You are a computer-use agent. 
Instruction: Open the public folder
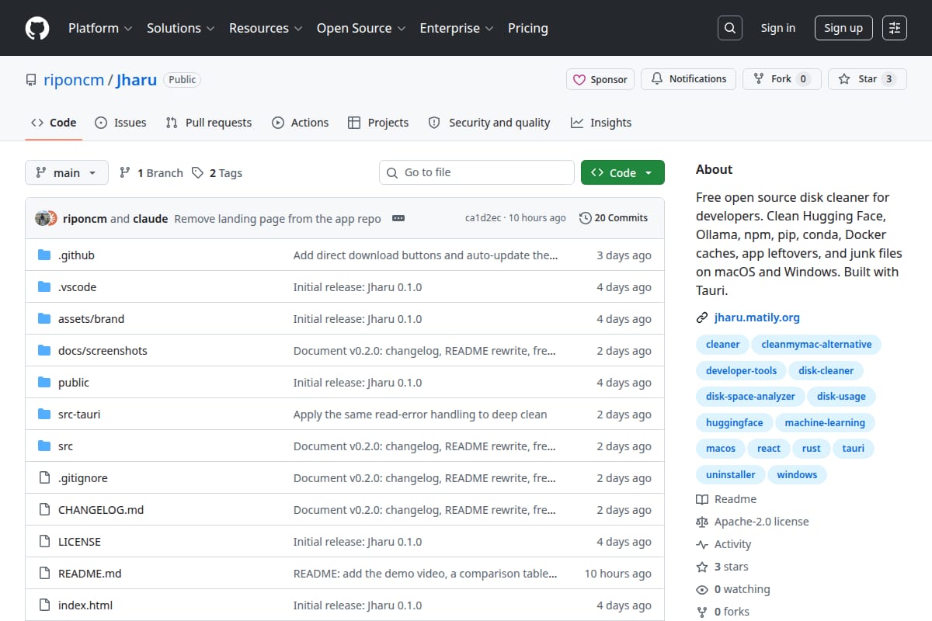[x=74, y=383]
